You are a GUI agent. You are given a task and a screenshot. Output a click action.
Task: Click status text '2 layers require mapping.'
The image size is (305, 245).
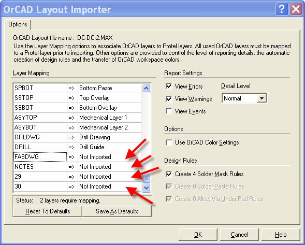click(x=70, y=200)
